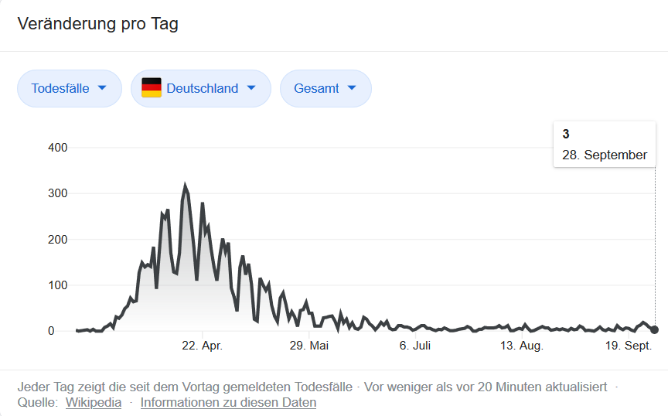Click the 400 y-axis label
The width and height of the screenshot is (668, 416).
(57, 148)
